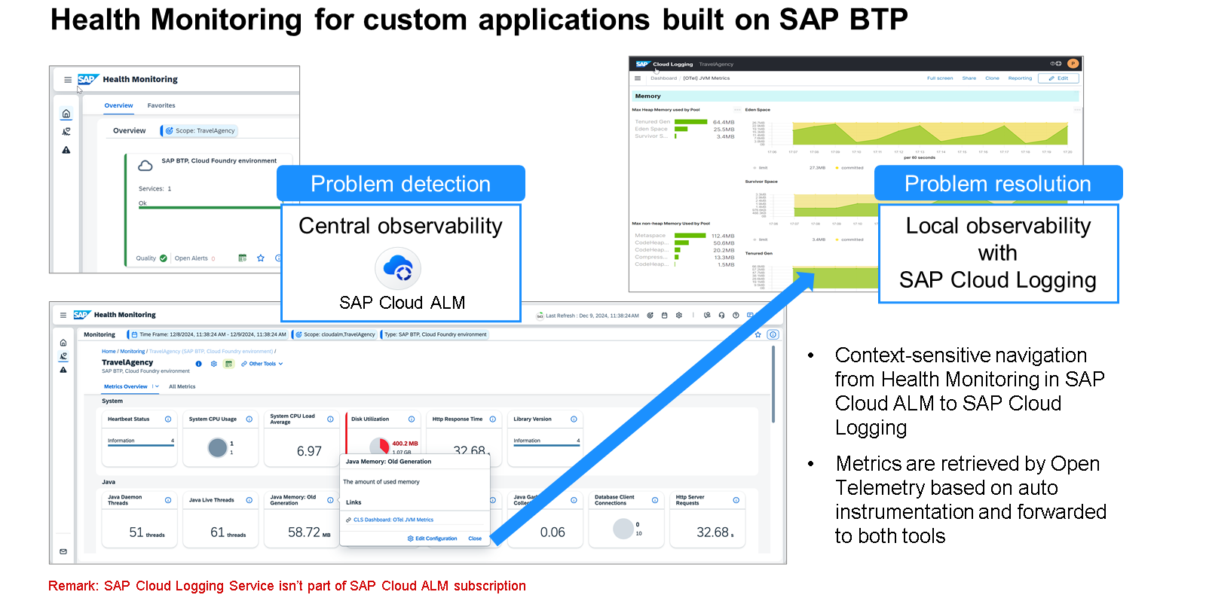This screenshot has width=1206, height=601.
Task: Open info icon on Library Version tile
Action: coord(574,419)
